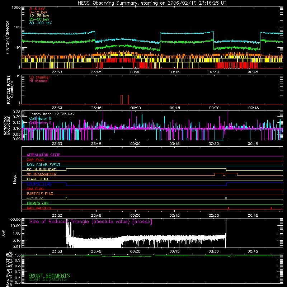Click the 23:30 tick label under SAS panel

[57, 251]
